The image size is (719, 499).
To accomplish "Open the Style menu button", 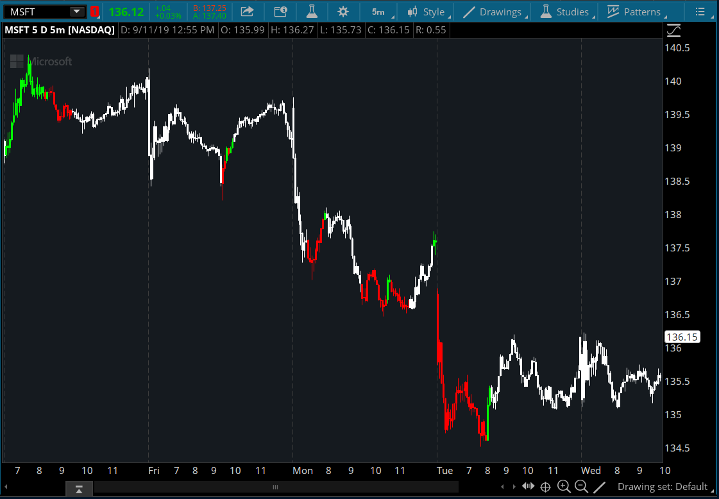I will coord(427,12).
